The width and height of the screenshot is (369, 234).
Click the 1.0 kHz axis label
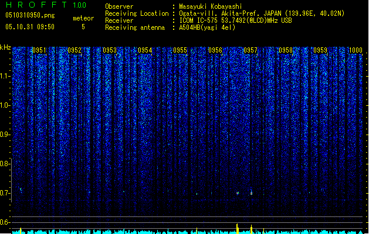(5, 105)
